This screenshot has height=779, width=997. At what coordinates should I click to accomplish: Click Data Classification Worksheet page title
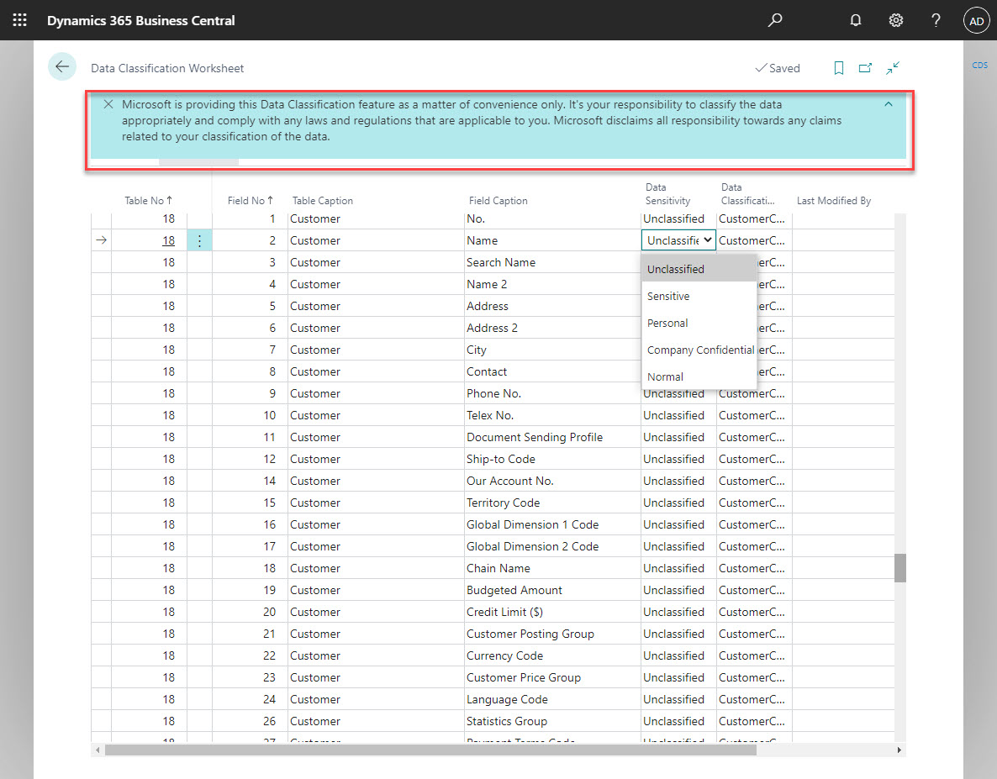point(167,68)
